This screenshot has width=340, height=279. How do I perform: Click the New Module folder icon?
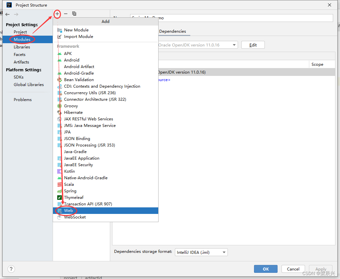click(59, 30)
